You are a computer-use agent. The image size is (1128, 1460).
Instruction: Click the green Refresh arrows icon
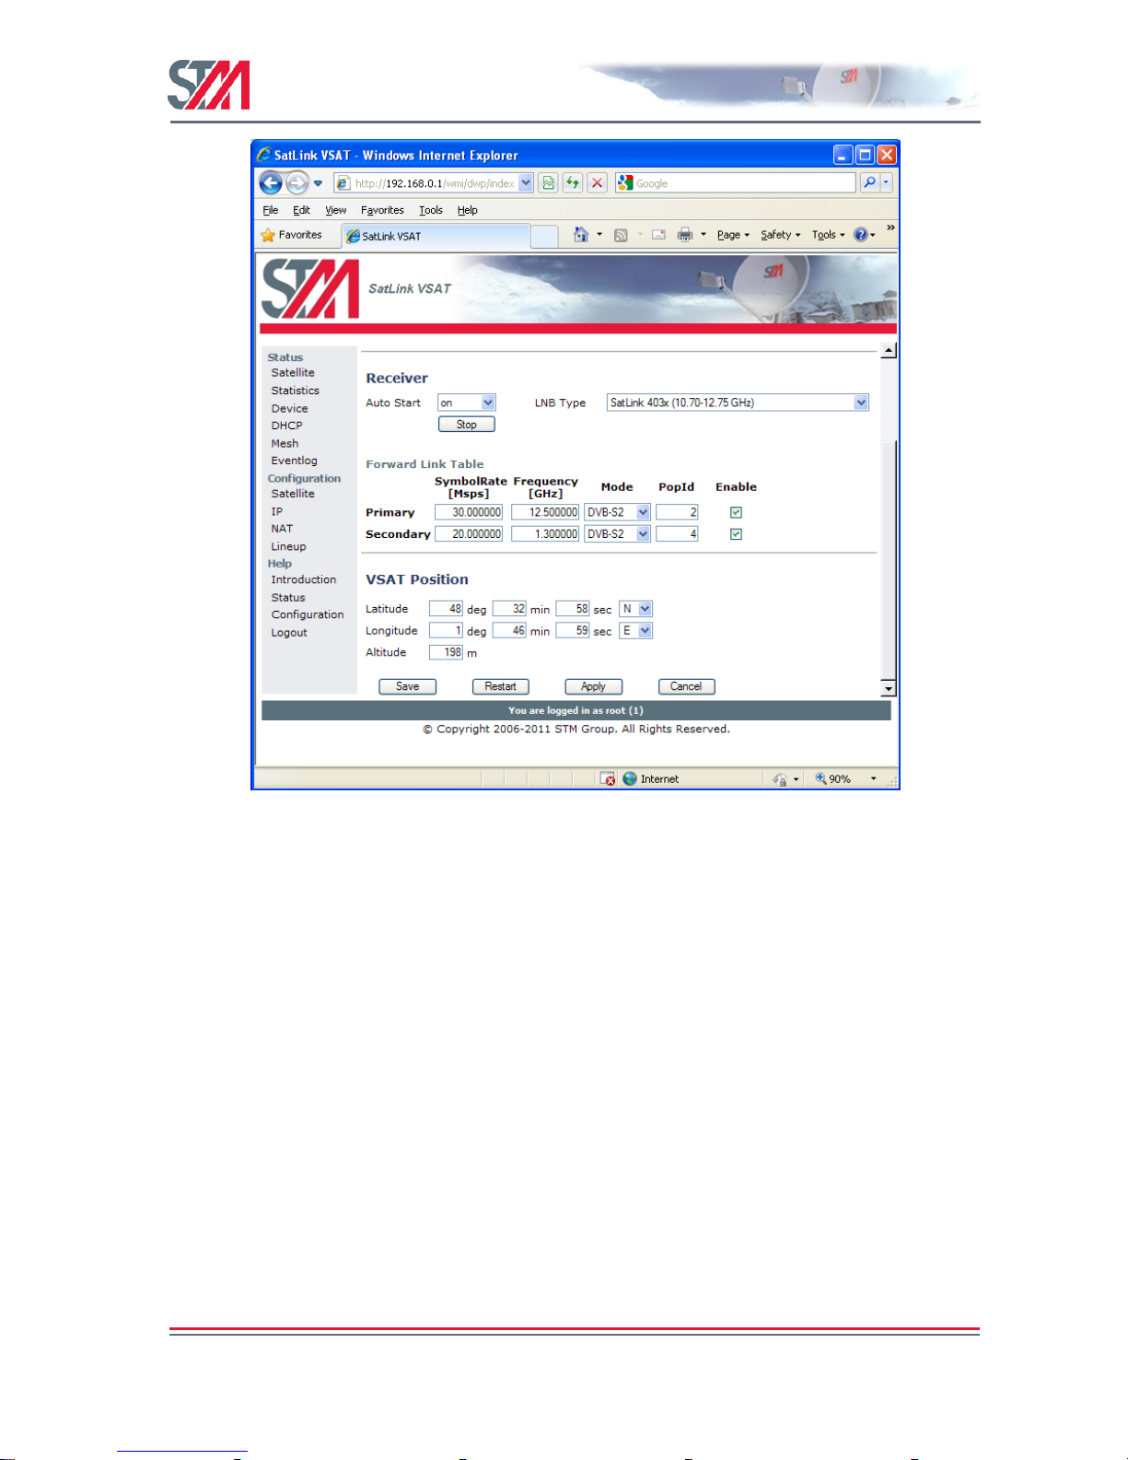(573, 182)
